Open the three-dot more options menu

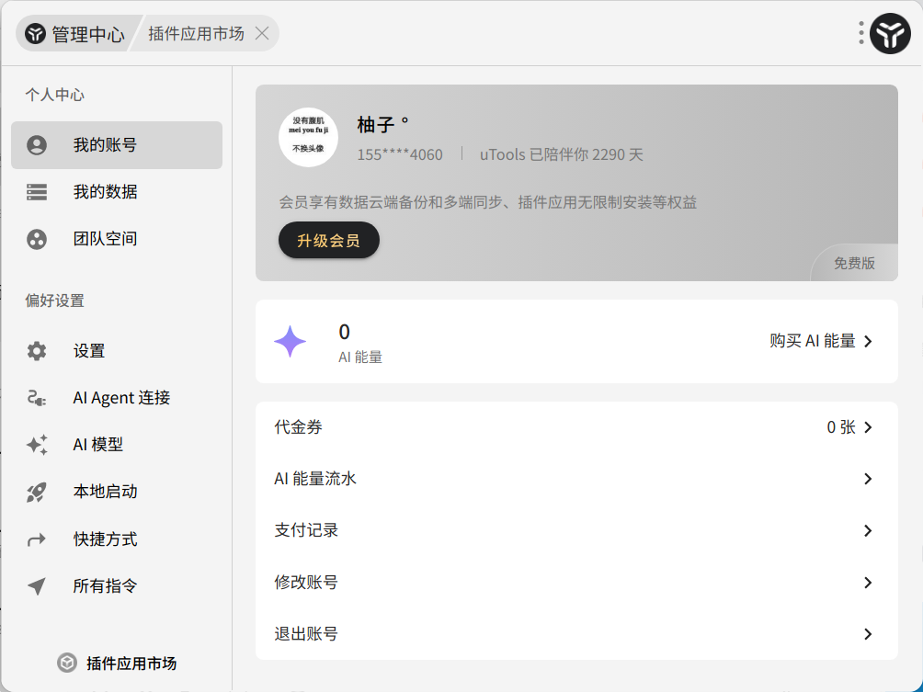coord(861,33)
